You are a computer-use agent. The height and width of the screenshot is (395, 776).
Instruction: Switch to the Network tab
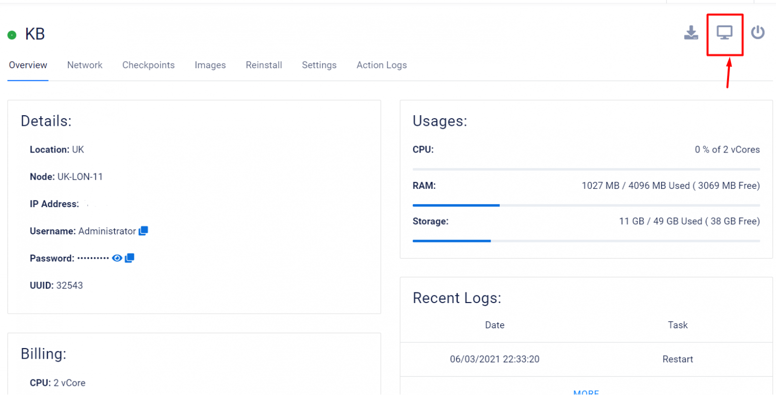84,65
